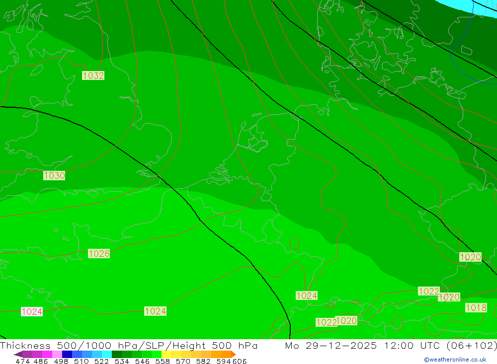Click the 498 value on legend scale
Image resolution: width=497 pixels, height=364 pixels.
[61, 362]
